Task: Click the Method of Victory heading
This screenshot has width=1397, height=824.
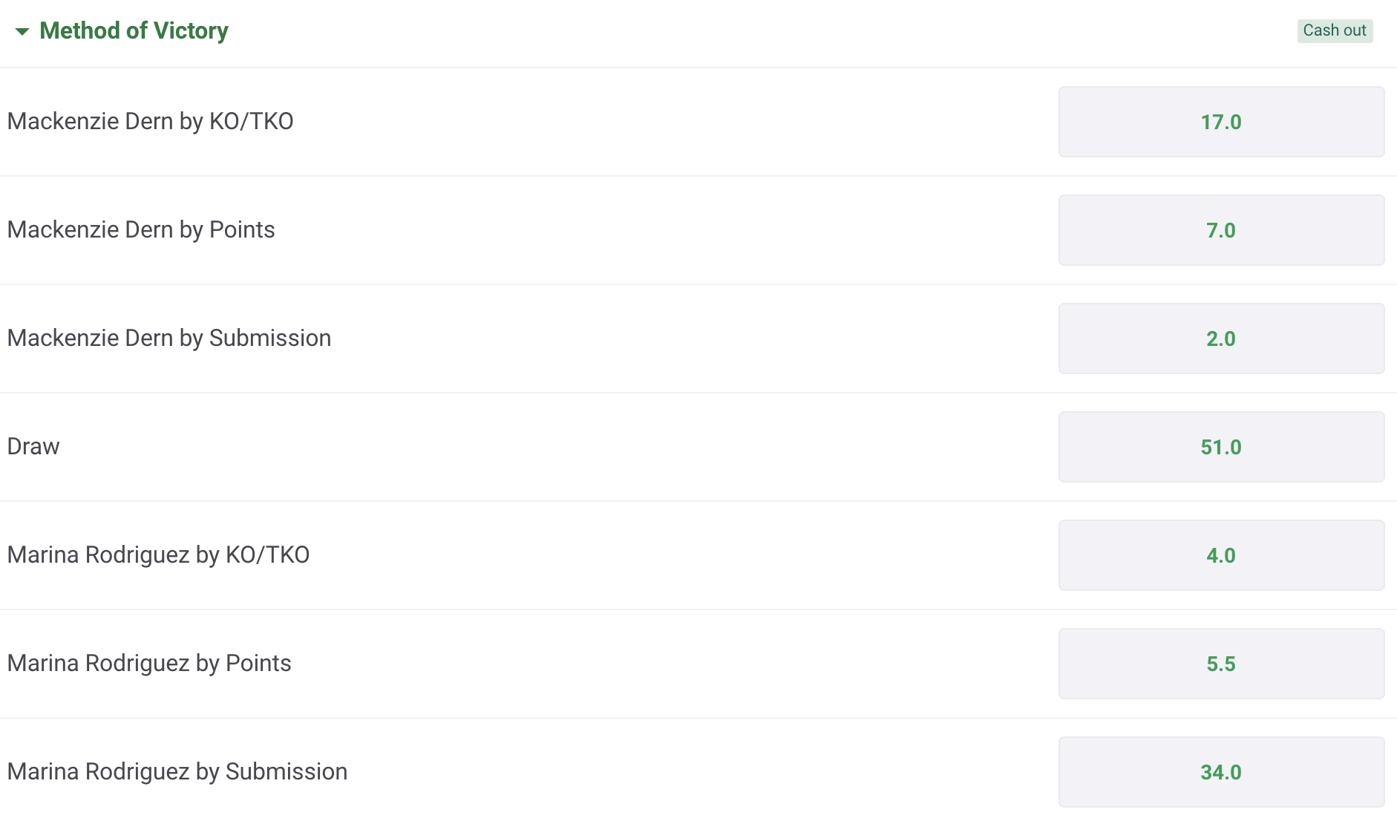Action: (x=134, y=30)
